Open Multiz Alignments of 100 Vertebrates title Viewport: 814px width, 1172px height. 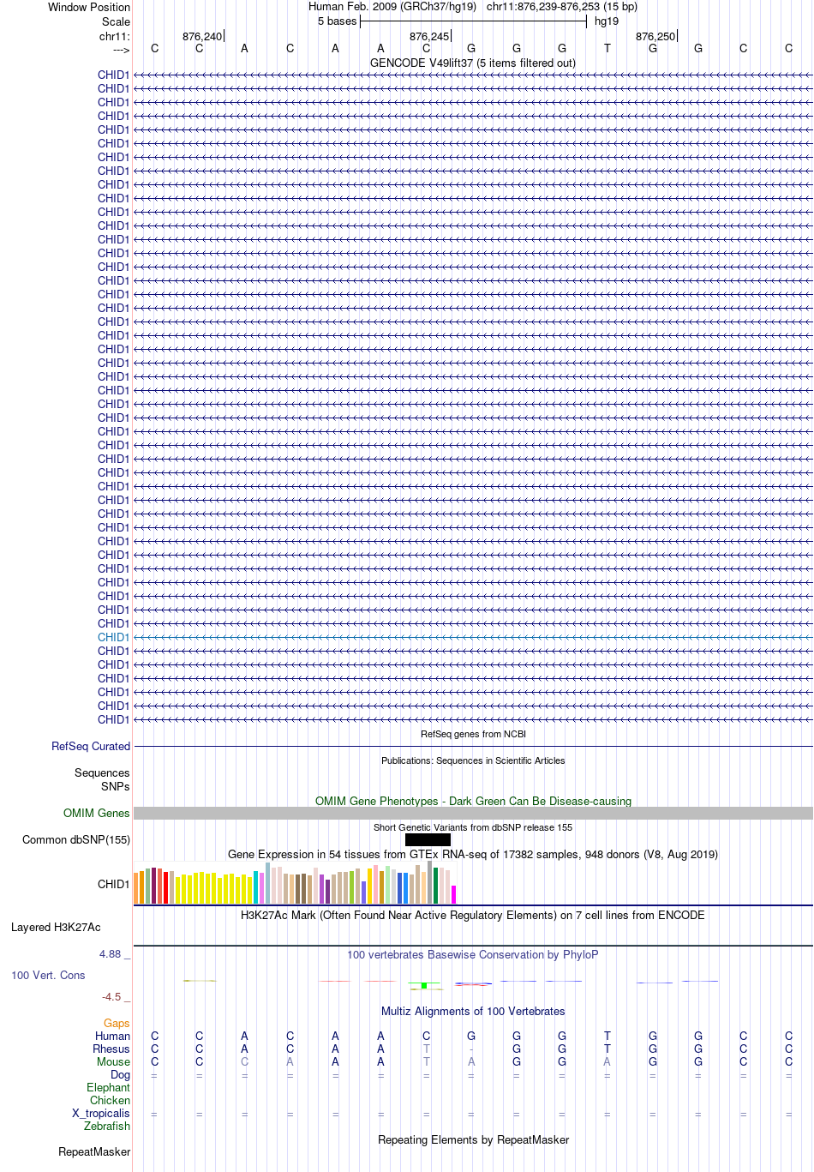pos(473,1011)
